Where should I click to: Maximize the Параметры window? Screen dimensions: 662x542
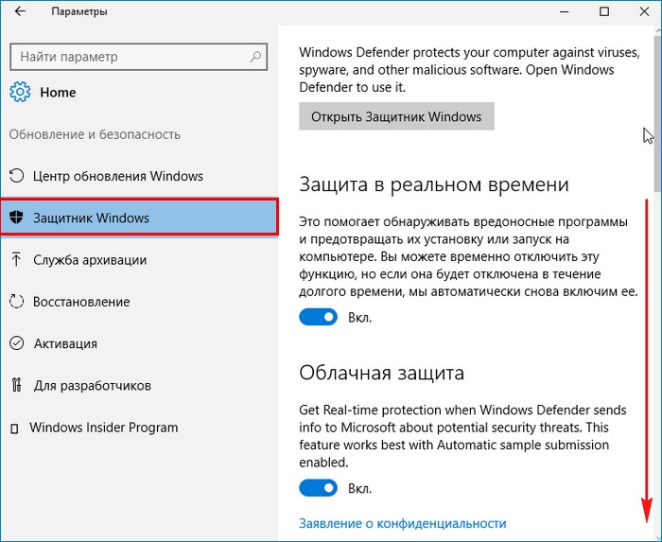[x=604, y=11]
